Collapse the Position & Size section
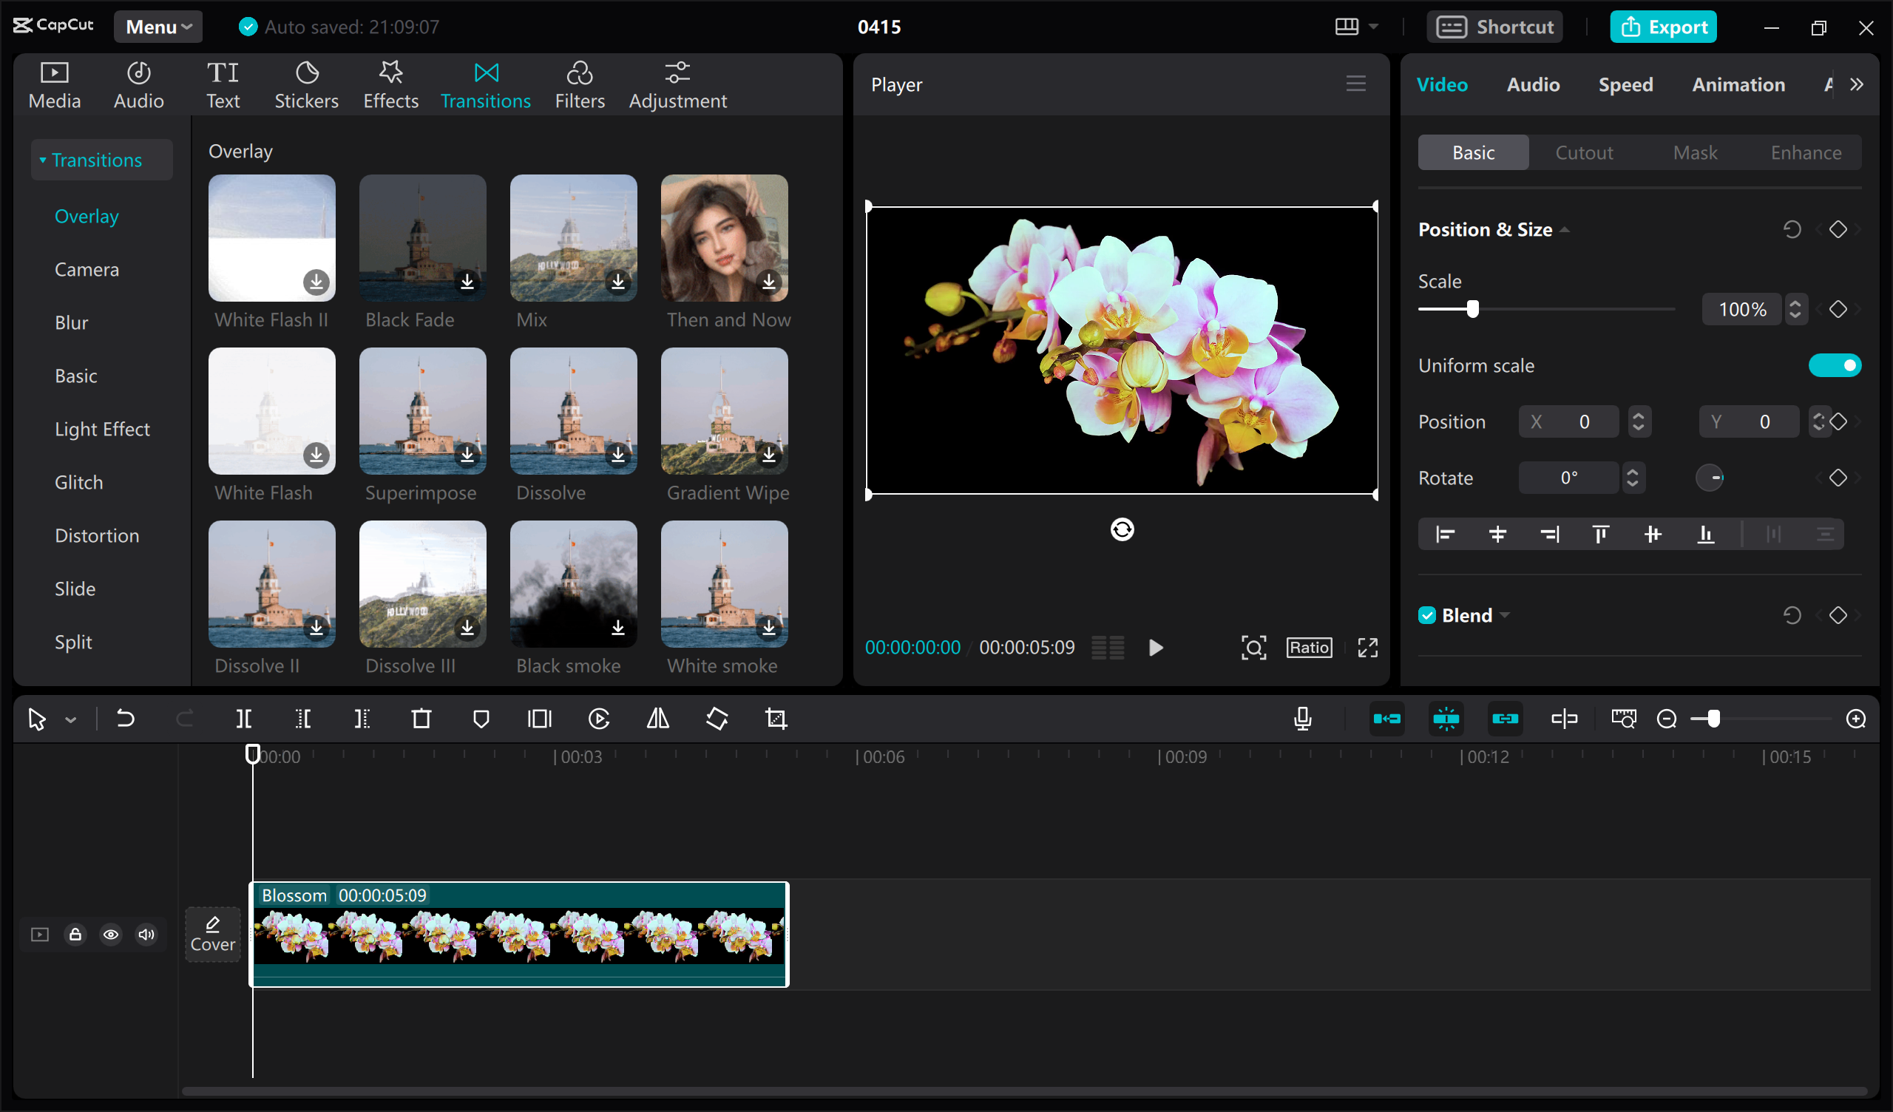The width and height of the screenshot is (1893, 1112). (1566, 229)
